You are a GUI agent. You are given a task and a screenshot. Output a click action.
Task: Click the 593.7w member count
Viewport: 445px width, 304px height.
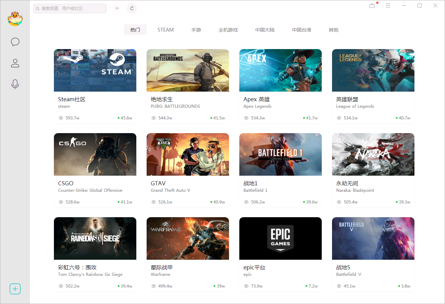click(x=72, y=118)
